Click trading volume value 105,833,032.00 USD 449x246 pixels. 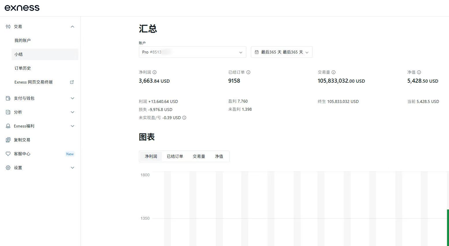pos(341,81)
